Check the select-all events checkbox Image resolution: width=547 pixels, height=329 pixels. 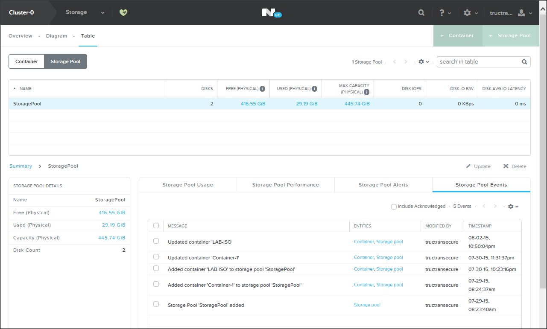coord(156,226)
